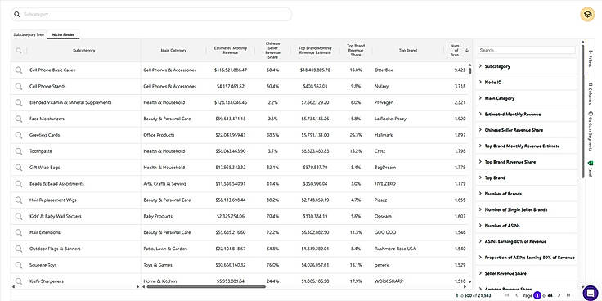Image resolution: width=602 pixels, height=301 pixels.
Task: Sort by Main Category column header
Action: tap(173, 50)
